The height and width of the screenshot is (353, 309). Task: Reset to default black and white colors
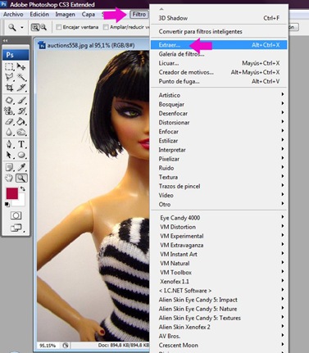coord(7,204)
